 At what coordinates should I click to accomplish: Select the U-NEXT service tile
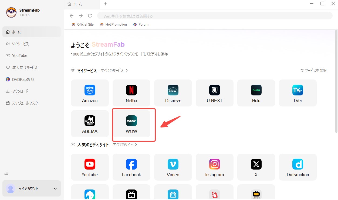point(214,93)
